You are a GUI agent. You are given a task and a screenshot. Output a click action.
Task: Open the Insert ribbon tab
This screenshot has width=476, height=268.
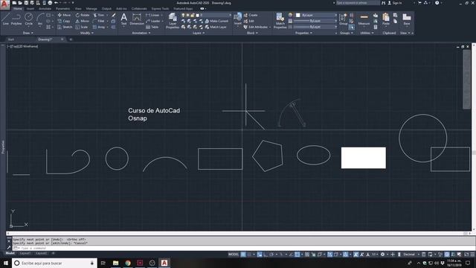tap(30, 9)
